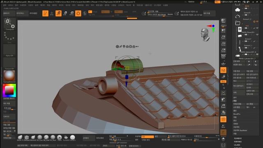Open the Help menu at menu bar end

pos(165,5)
